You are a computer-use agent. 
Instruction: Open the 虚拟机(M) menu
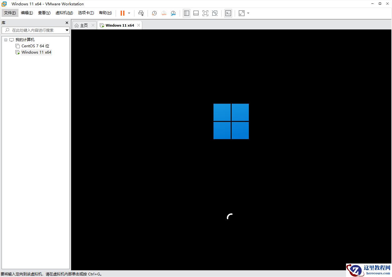pos(64,13)
